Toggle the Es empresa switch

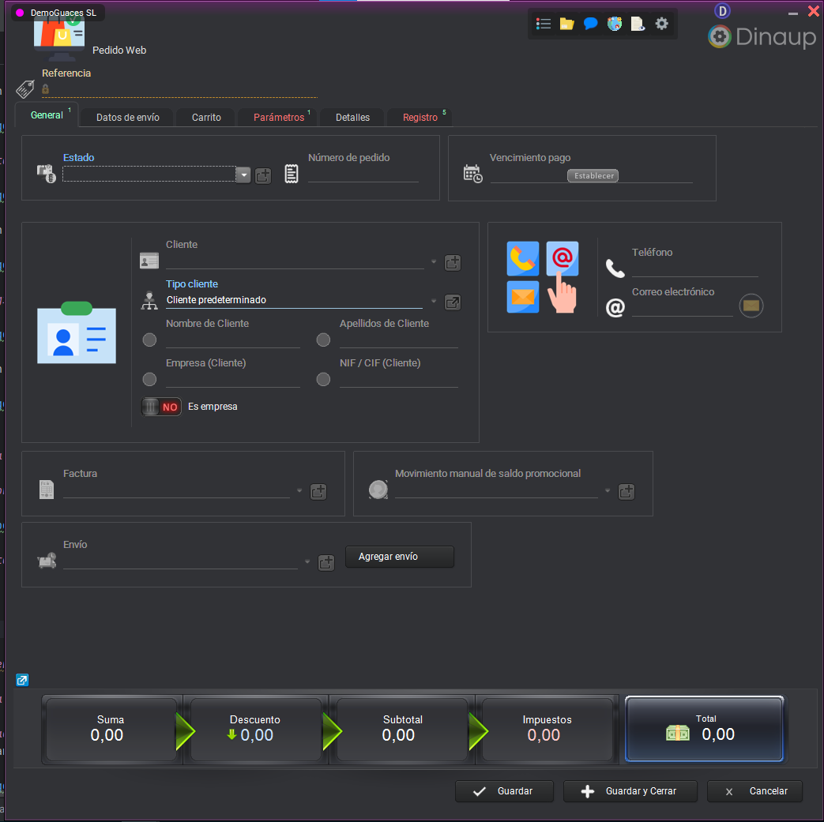[161, 407]
